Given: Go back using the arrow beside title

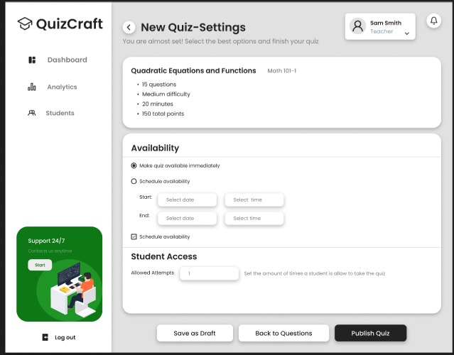Looking at the screenshot, I should pos(129,28).
